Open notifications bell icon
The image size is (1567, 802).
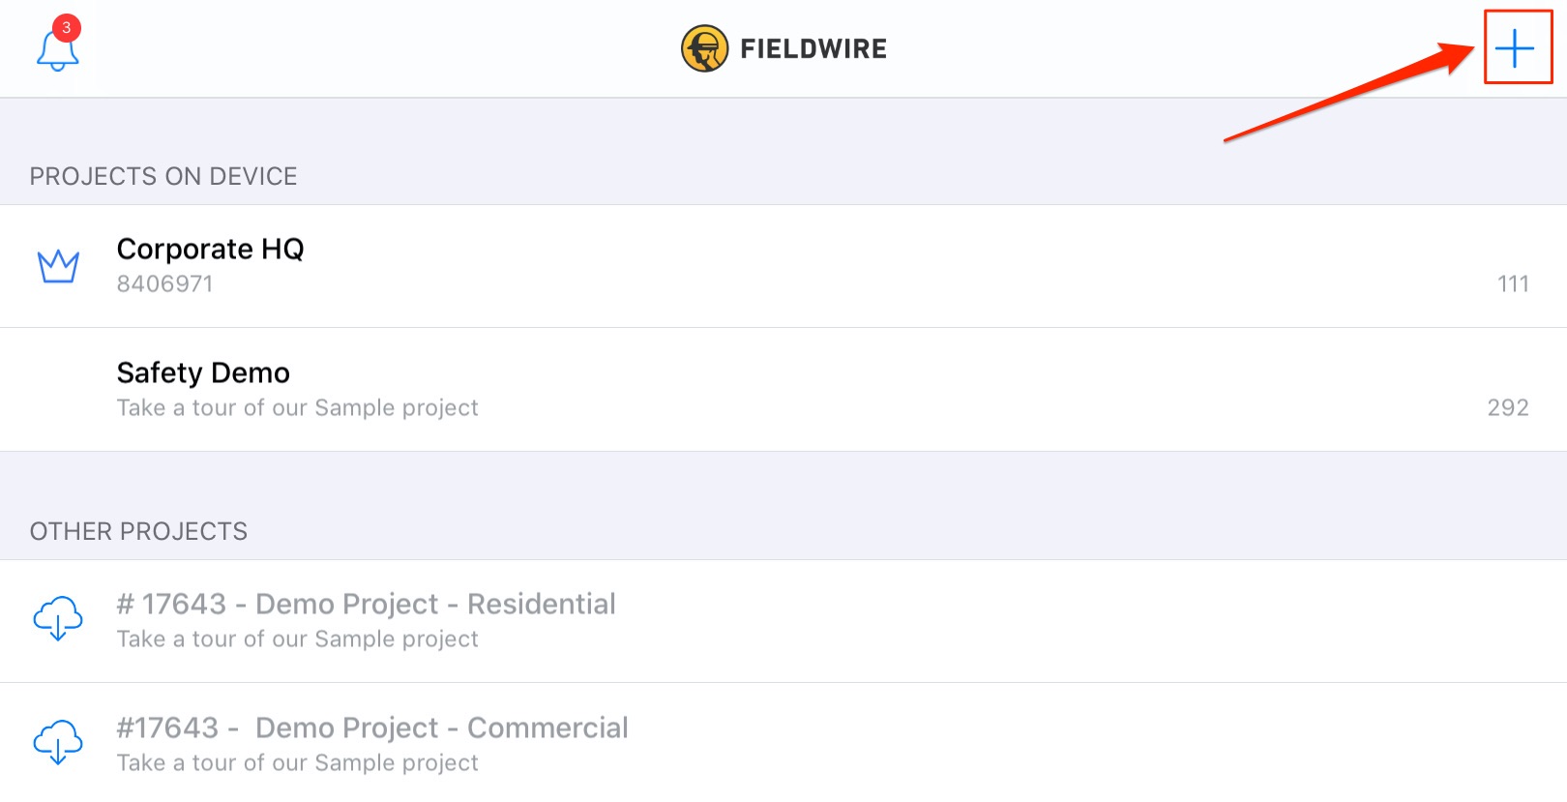tap(57, 50)
